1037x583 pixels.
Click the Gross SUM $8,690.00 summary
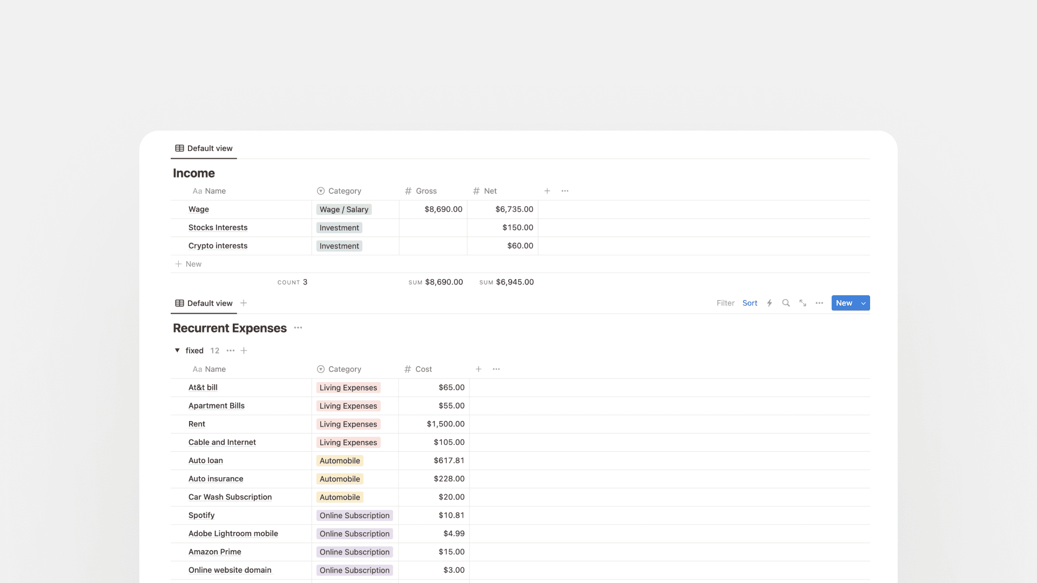[435, 282]
